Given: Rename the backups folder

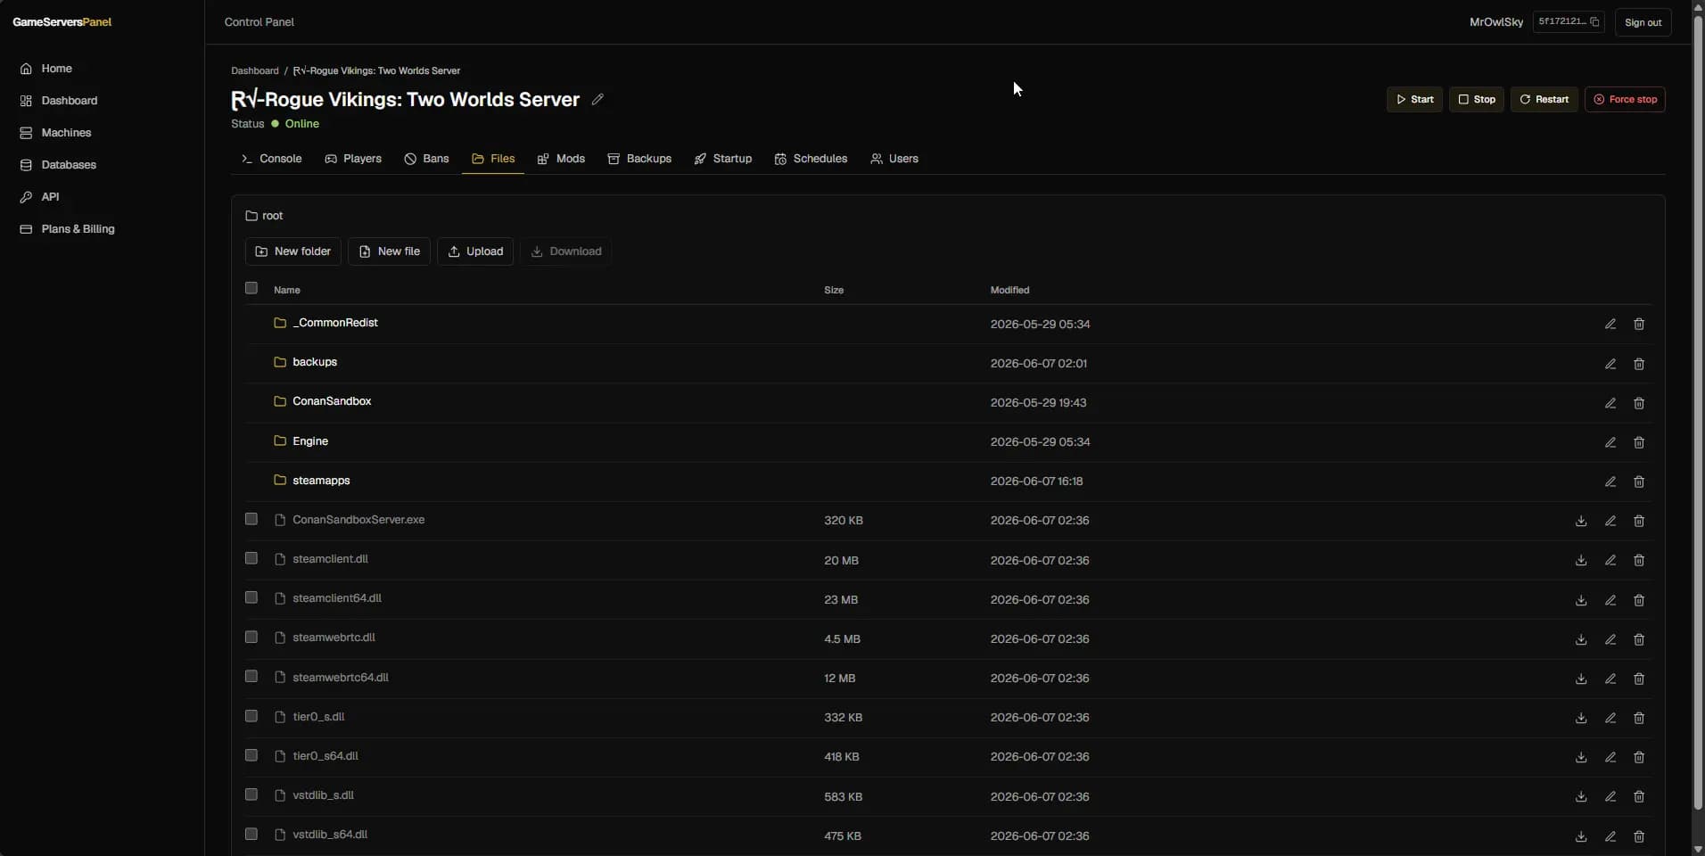Looking at the screenshot, I should (1610, 364).
